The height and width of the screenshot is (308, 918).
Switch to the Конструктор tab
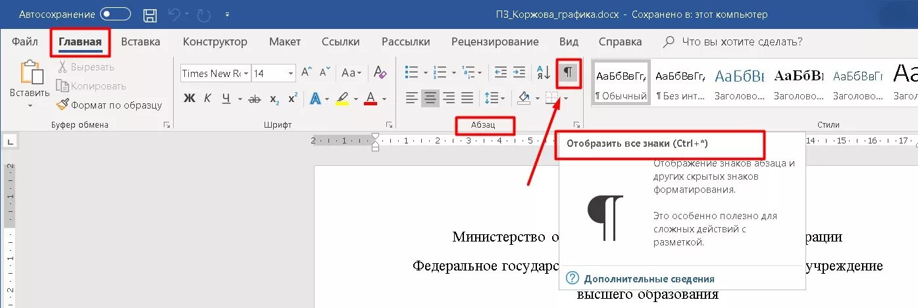pyautogui.click(x=215, y=41)
